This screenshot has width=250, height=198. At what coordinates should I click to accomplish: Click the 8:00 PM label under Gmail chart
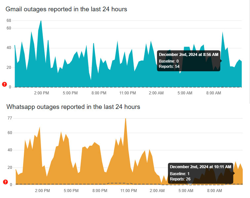99,93
